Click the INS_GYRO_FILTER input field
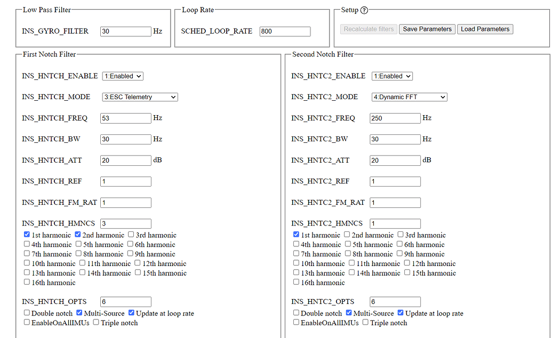The width and height of the screenshot is (552, 338). click(x=125, y=31)
